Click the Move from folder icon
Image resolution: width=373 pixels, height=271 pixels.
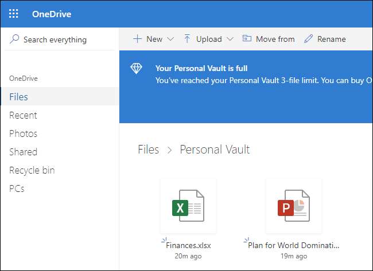point(247,39)
